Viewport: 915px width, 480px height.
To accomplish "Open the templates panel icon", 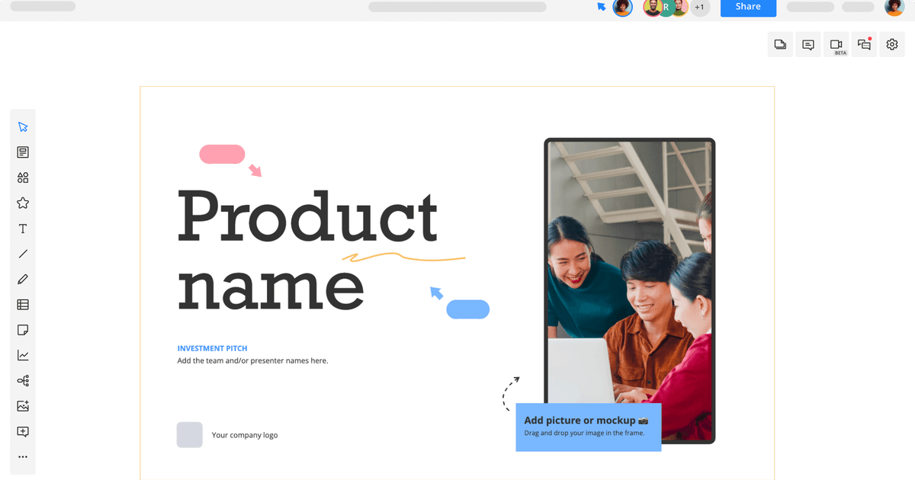I will [23, 152].
